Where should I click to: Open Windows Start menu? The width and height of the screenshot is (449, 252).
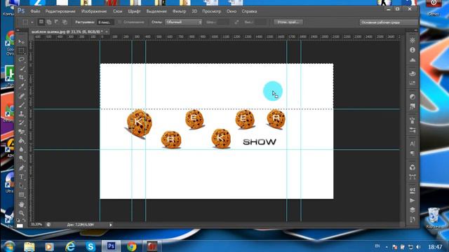9,246
